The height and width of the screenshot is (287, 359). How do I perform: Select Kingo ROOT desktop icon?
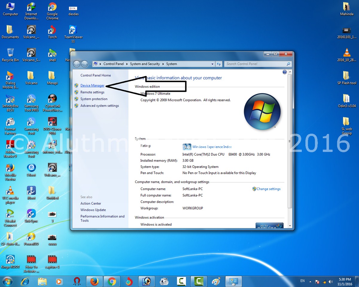pos(10,262)
